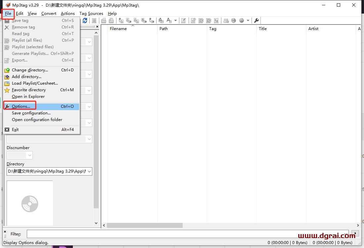
Task: Choose Add directory... menu entry
Action: pyautogui.click(x=41, y=77)
